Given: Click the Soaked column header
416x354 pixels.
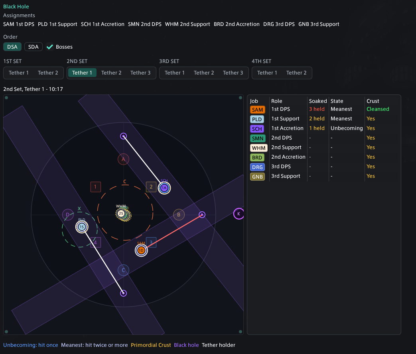Looking at the screenshot, I should 318,101.
